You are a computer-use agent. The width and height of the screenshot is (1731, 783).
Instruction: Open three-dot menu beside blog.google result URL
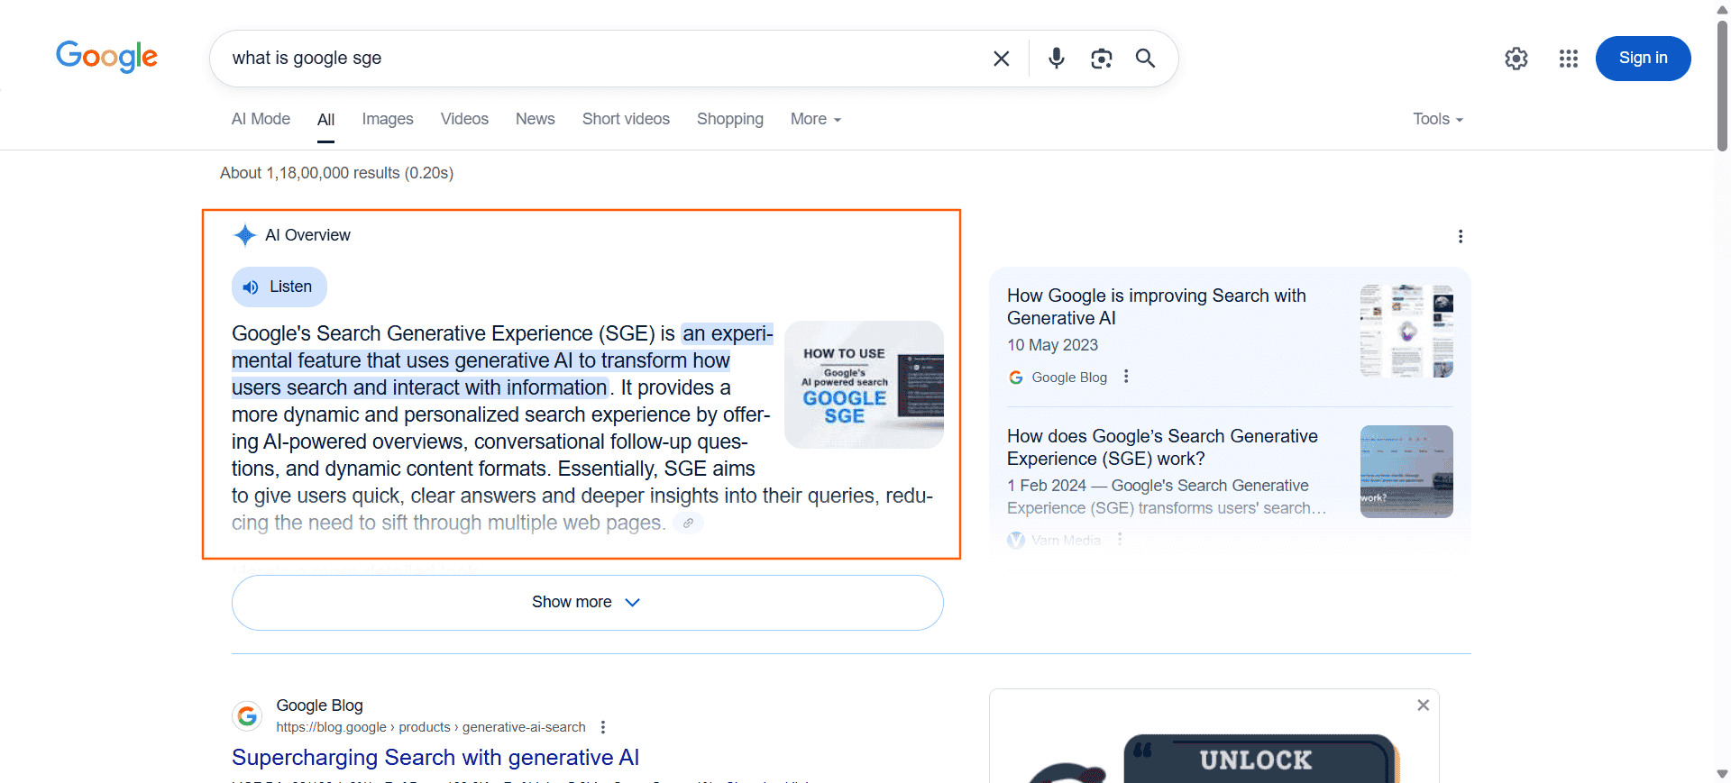603,727
